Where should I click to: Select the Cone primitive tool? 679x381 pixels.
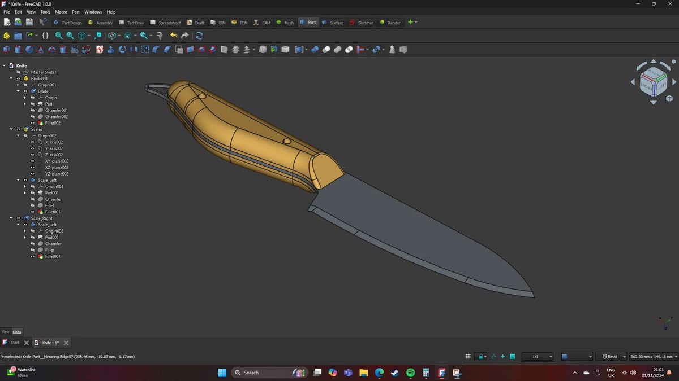[x=40, y=50]
